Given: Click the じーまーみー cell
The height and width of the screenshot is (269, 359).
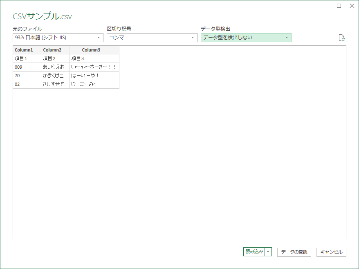Looking at the screenshot, I should pos(94,84).
